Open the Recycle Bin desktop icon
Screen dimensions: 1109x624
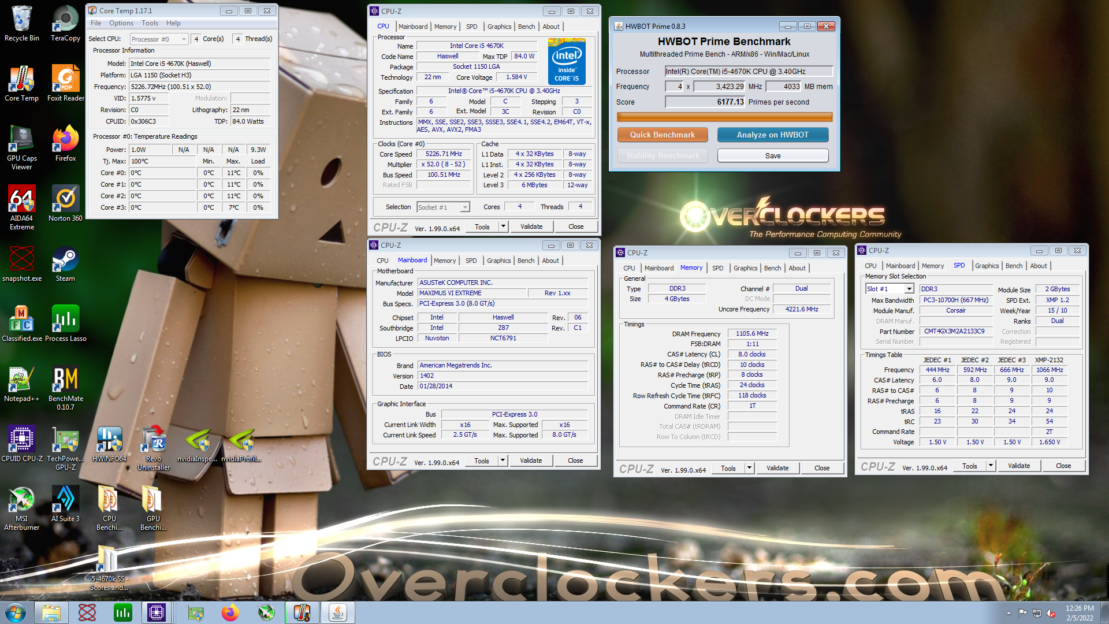tap(22, 23)
